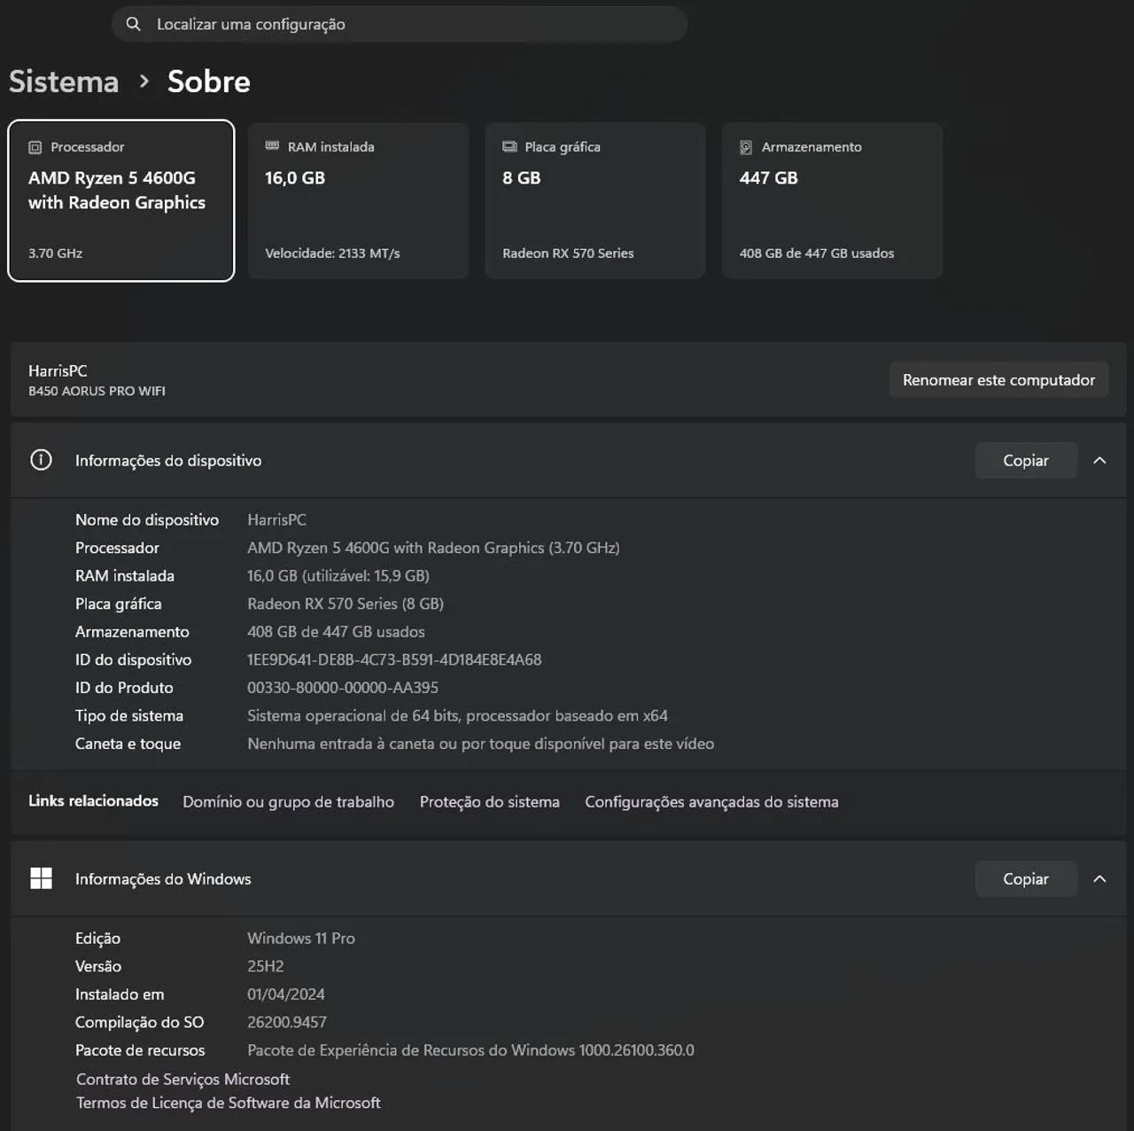The width and height of the screenshot is (1134, 1131).
Task: Open the RAM instalada 16,0 GB card
Action: click(358, 200)
